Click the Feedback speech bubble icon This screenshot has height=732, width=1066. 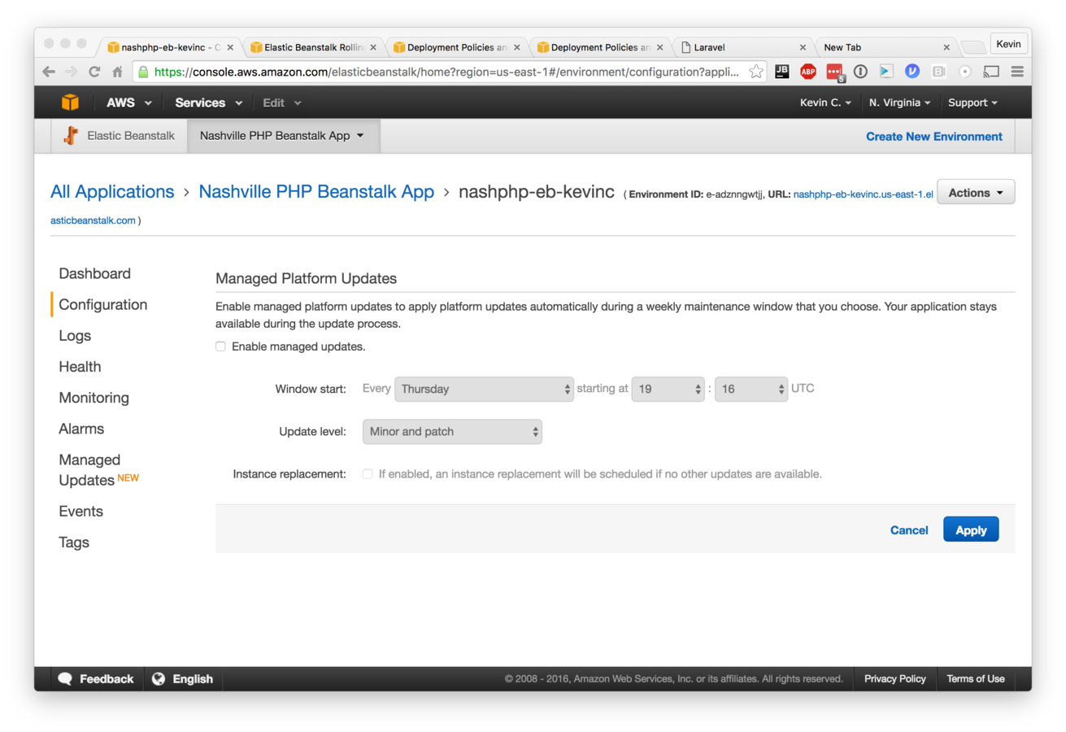pyautogui.click(x=66, y=679)
